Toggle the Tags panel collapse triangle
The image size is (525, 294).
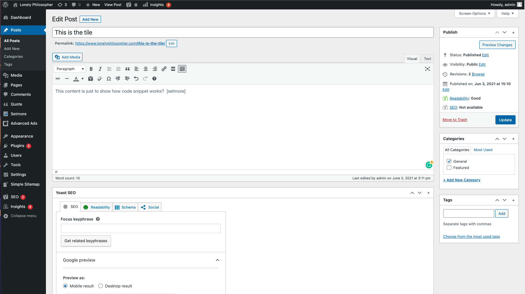coord(513,200)
